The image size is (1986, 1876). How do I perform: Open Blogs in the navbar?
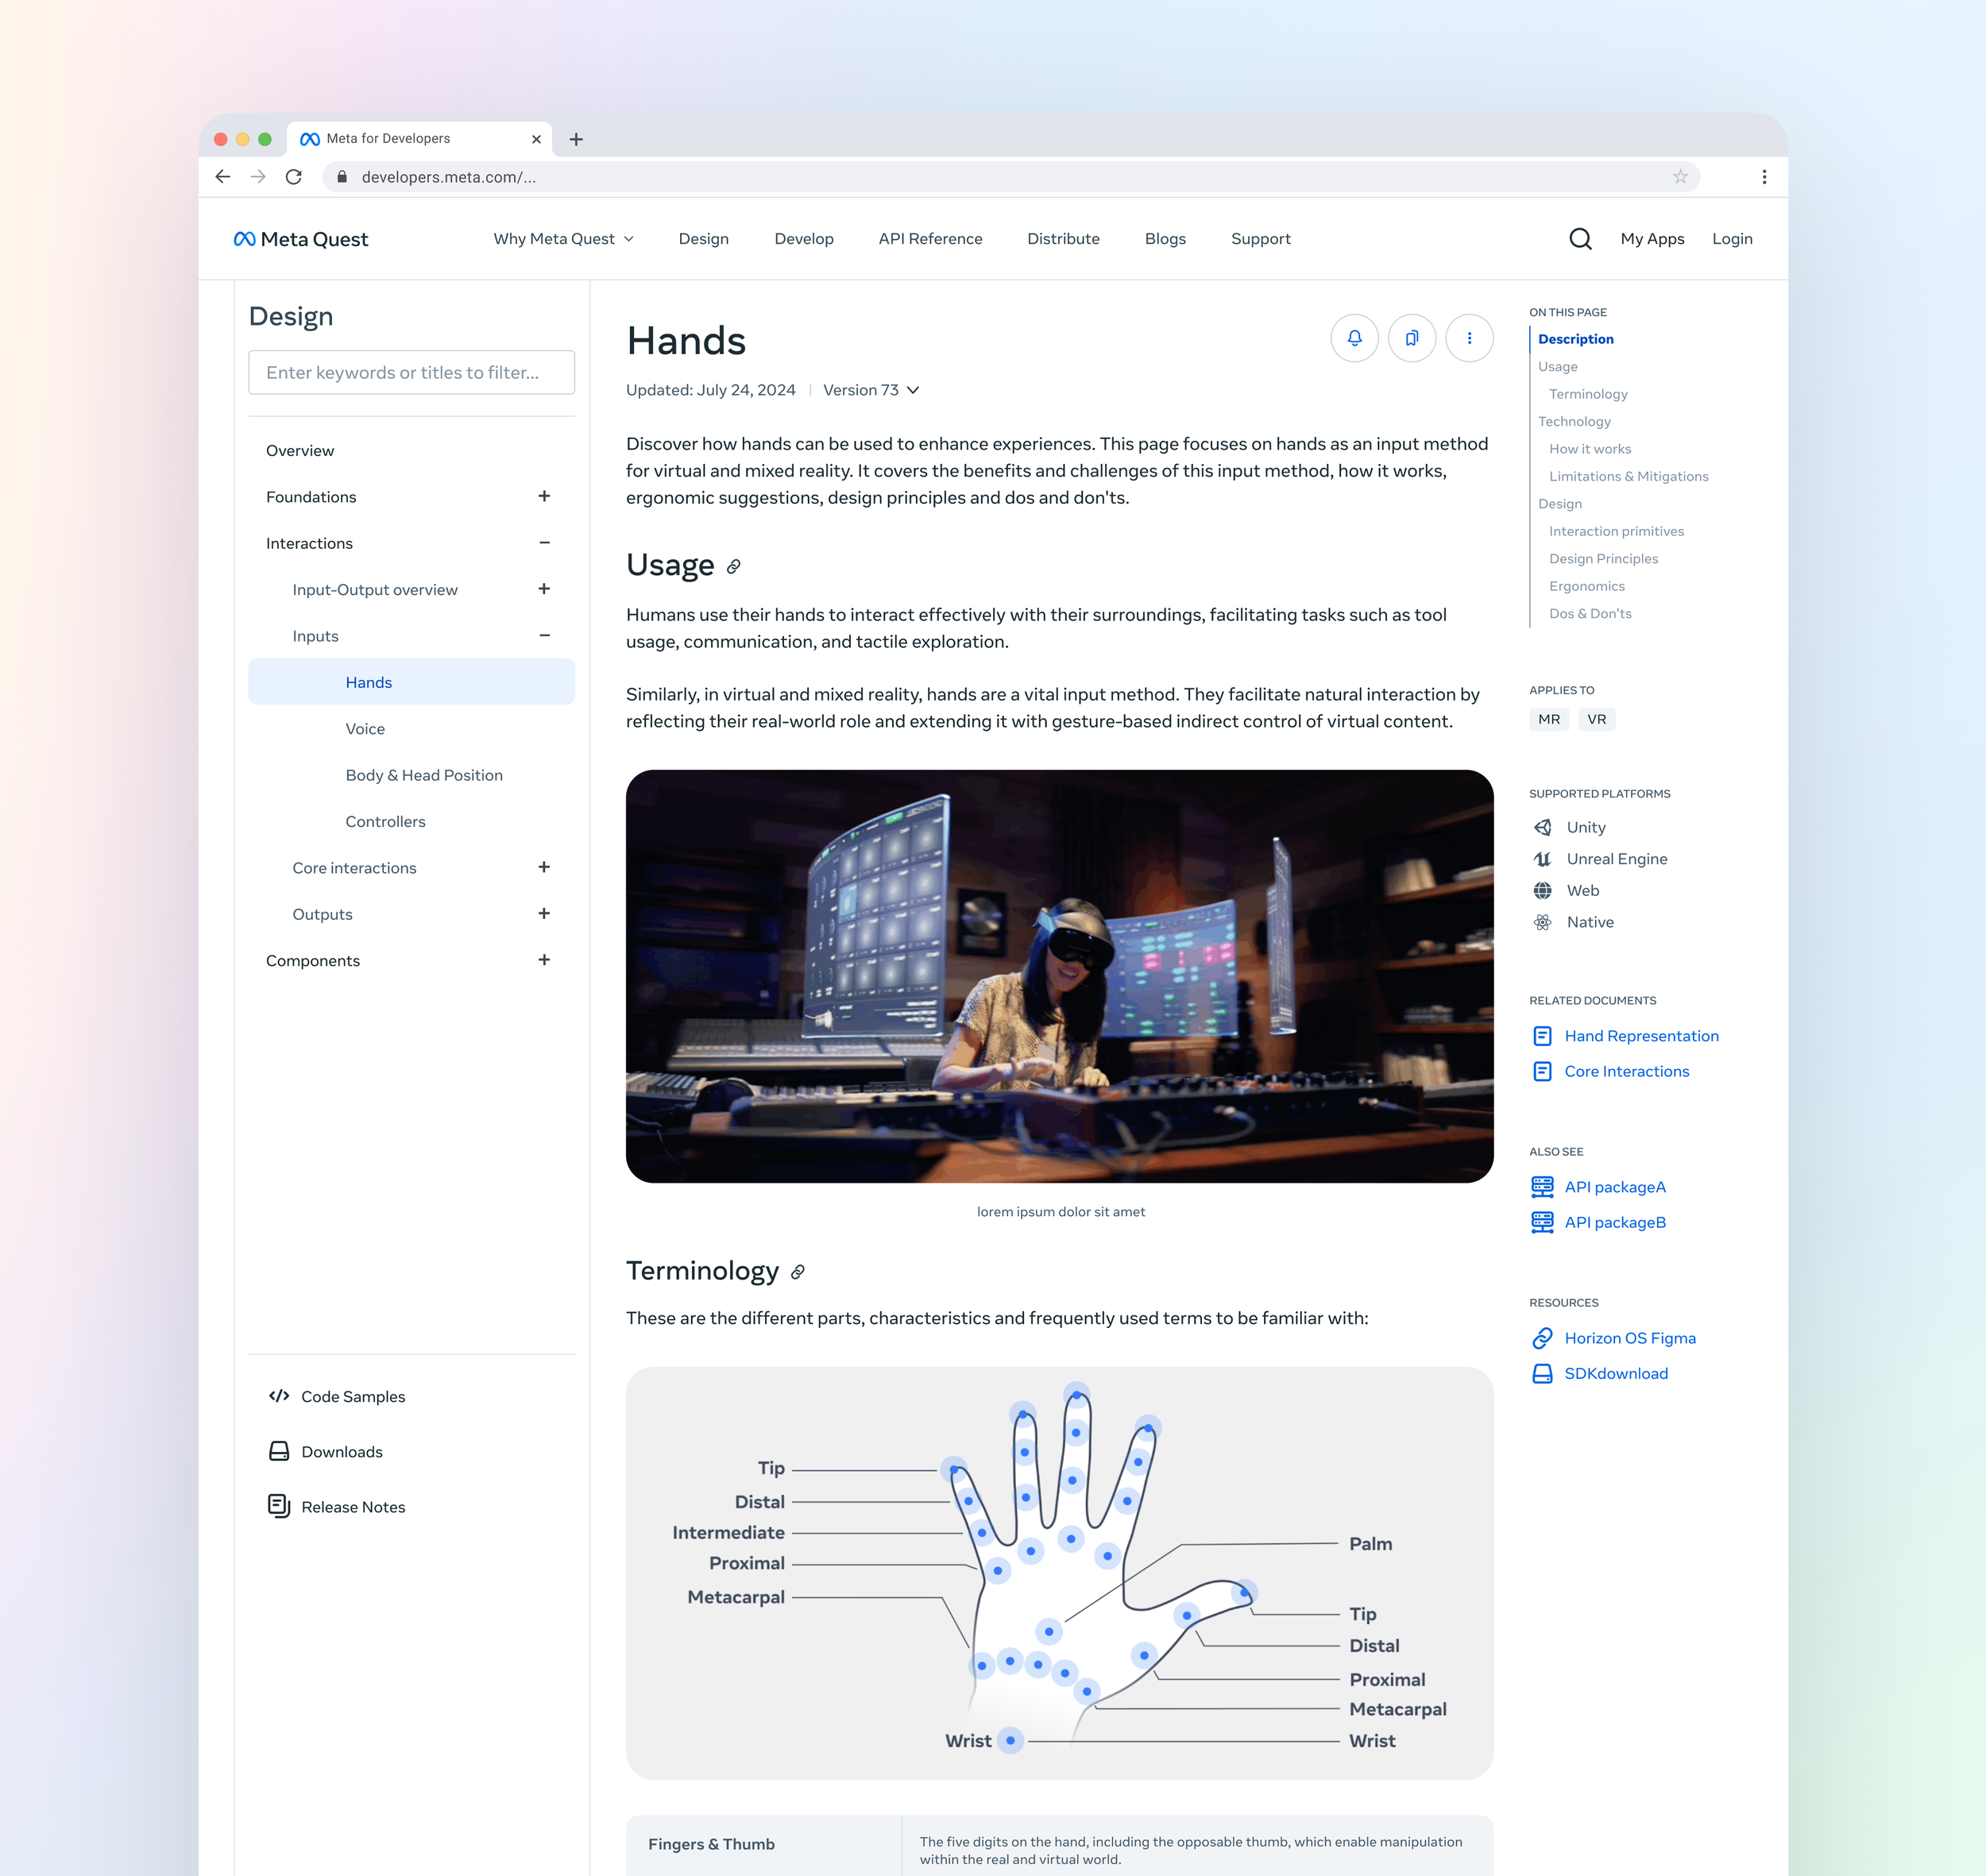1165,239
